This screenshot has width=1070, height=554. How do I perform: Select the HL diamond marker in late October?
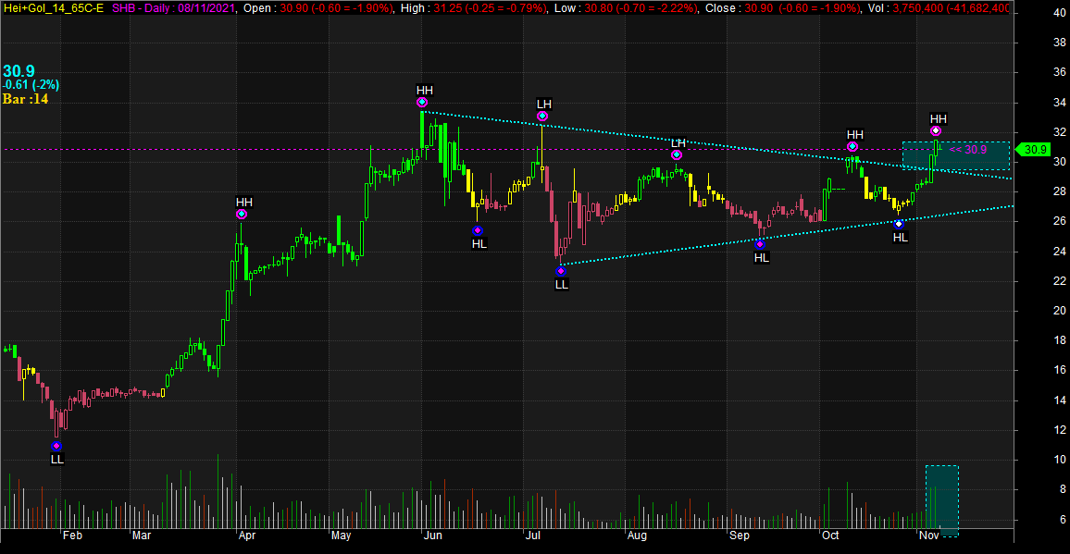899,224
